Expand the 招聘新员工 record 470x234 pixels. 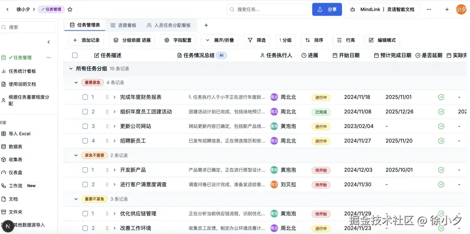[114, 141]
